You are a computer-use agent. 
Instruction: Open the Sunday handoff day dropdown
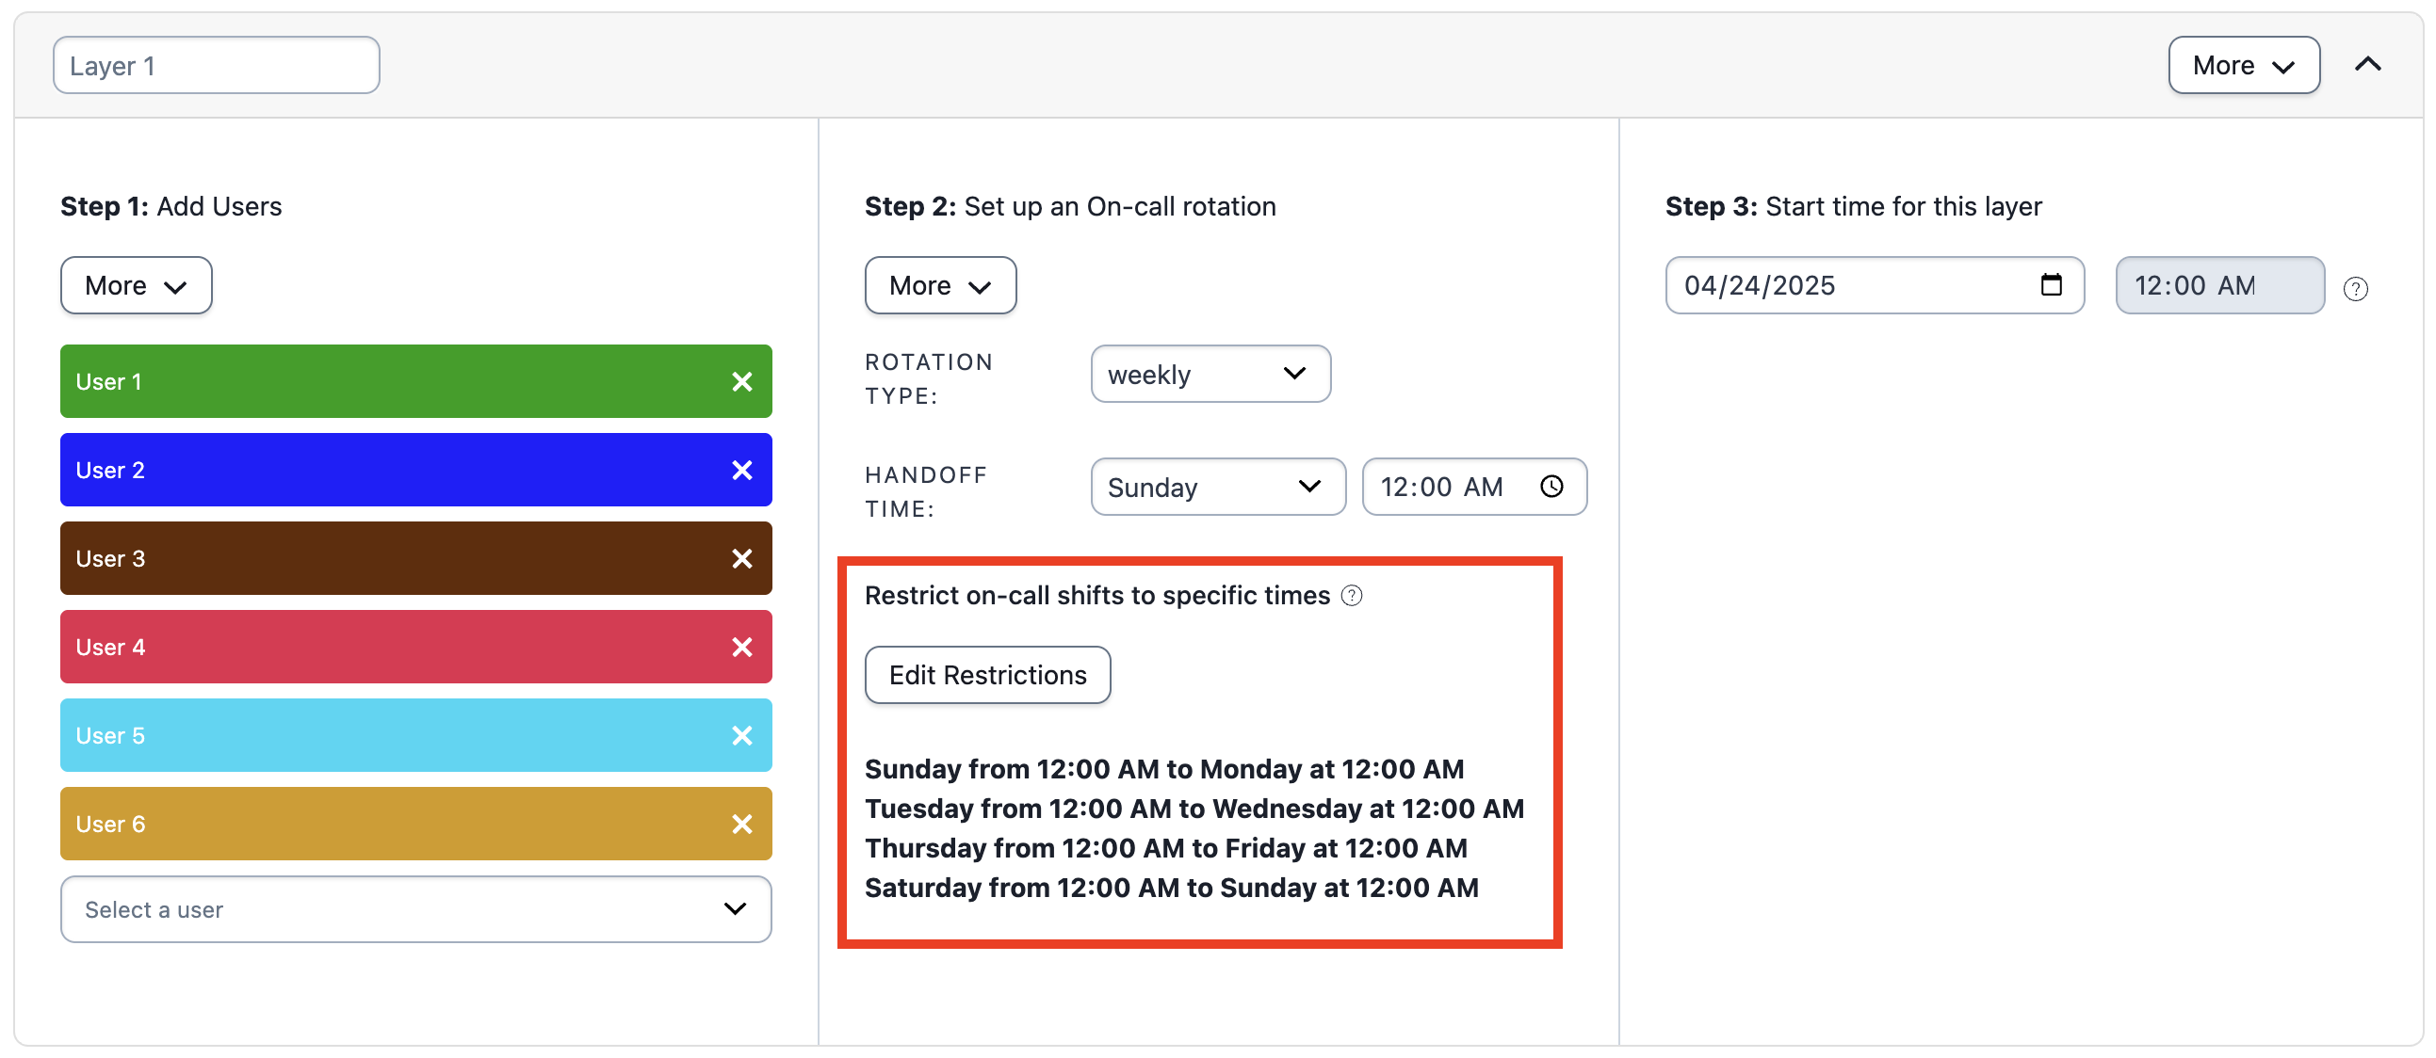pyautogui.click(x=1217, y=487)
